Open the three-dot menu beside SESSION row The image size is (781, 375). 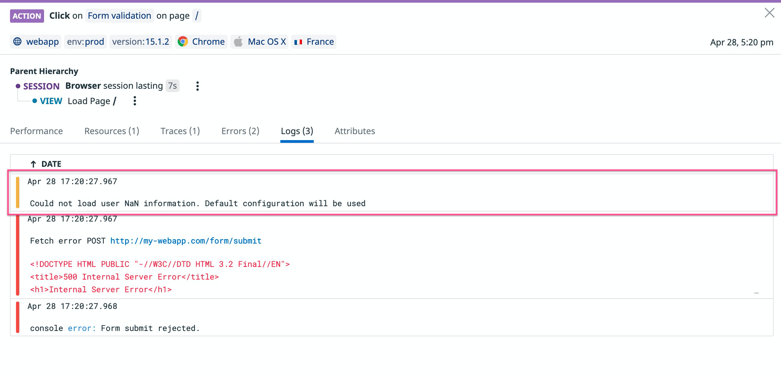tap(198, 86)
